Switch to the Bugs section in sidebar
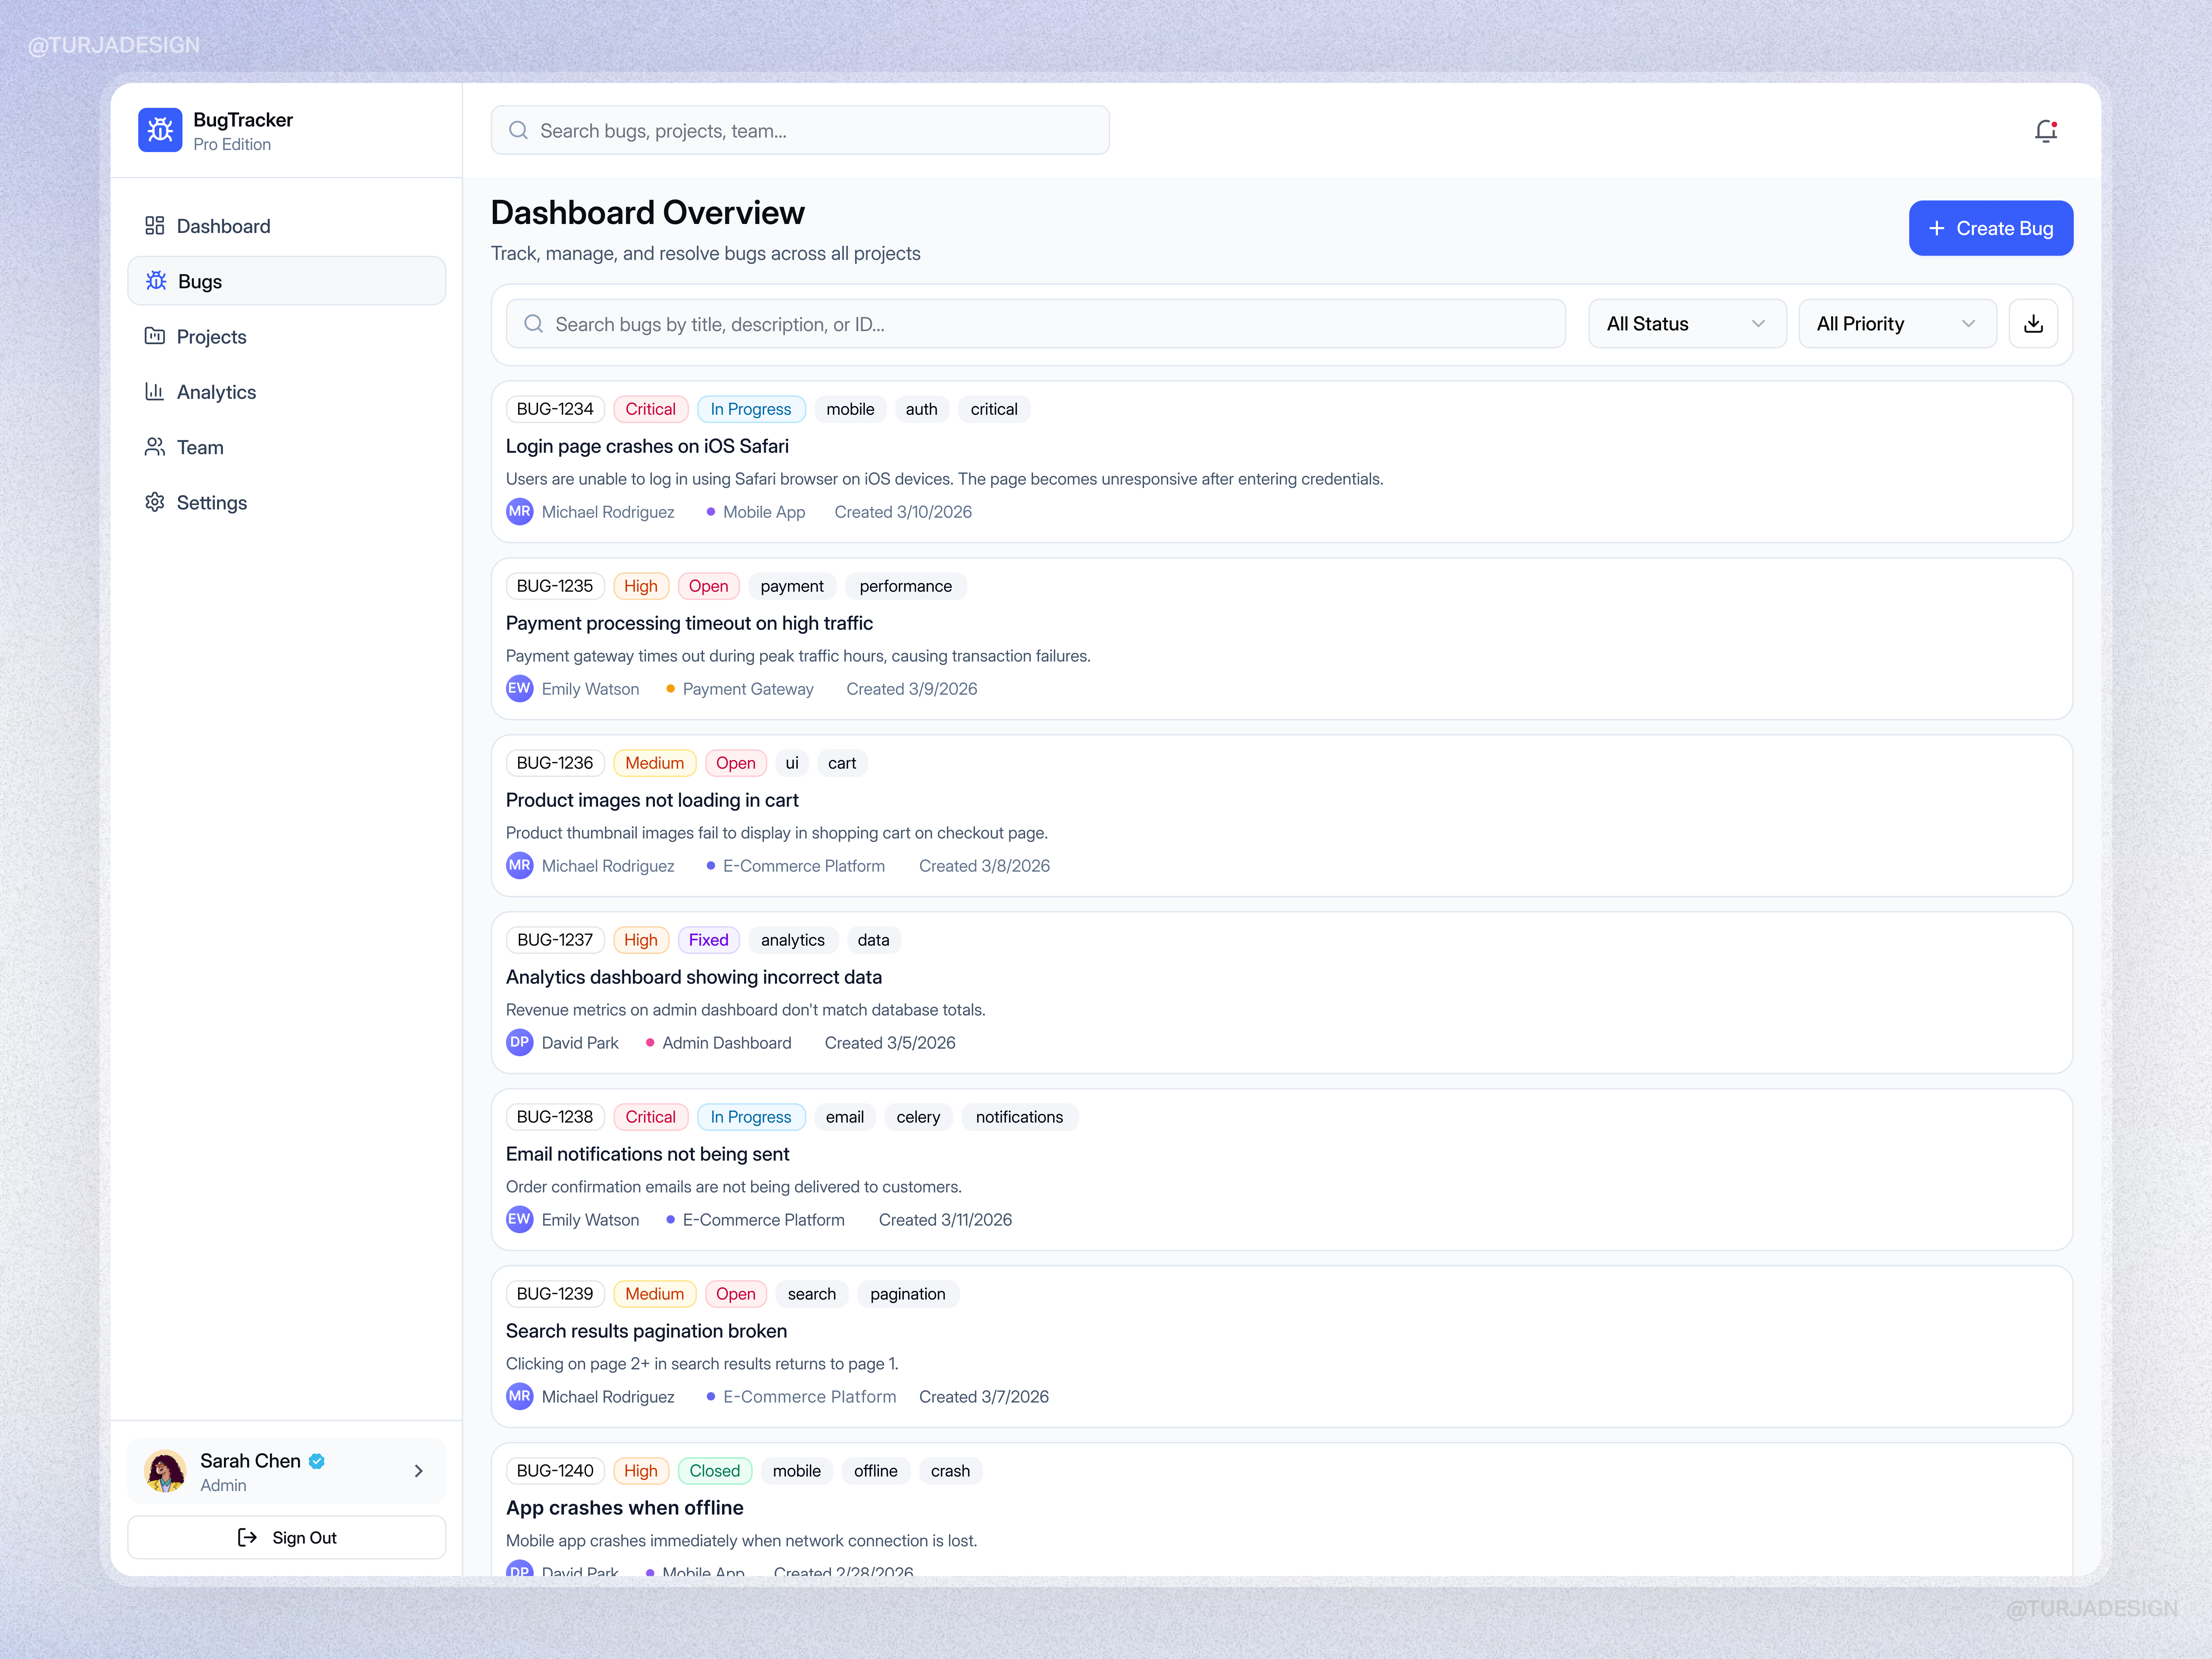 [x=200, y=281]
